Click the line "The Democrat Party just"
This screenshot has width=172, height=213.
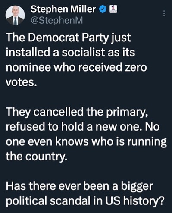[x=69, y=38]
